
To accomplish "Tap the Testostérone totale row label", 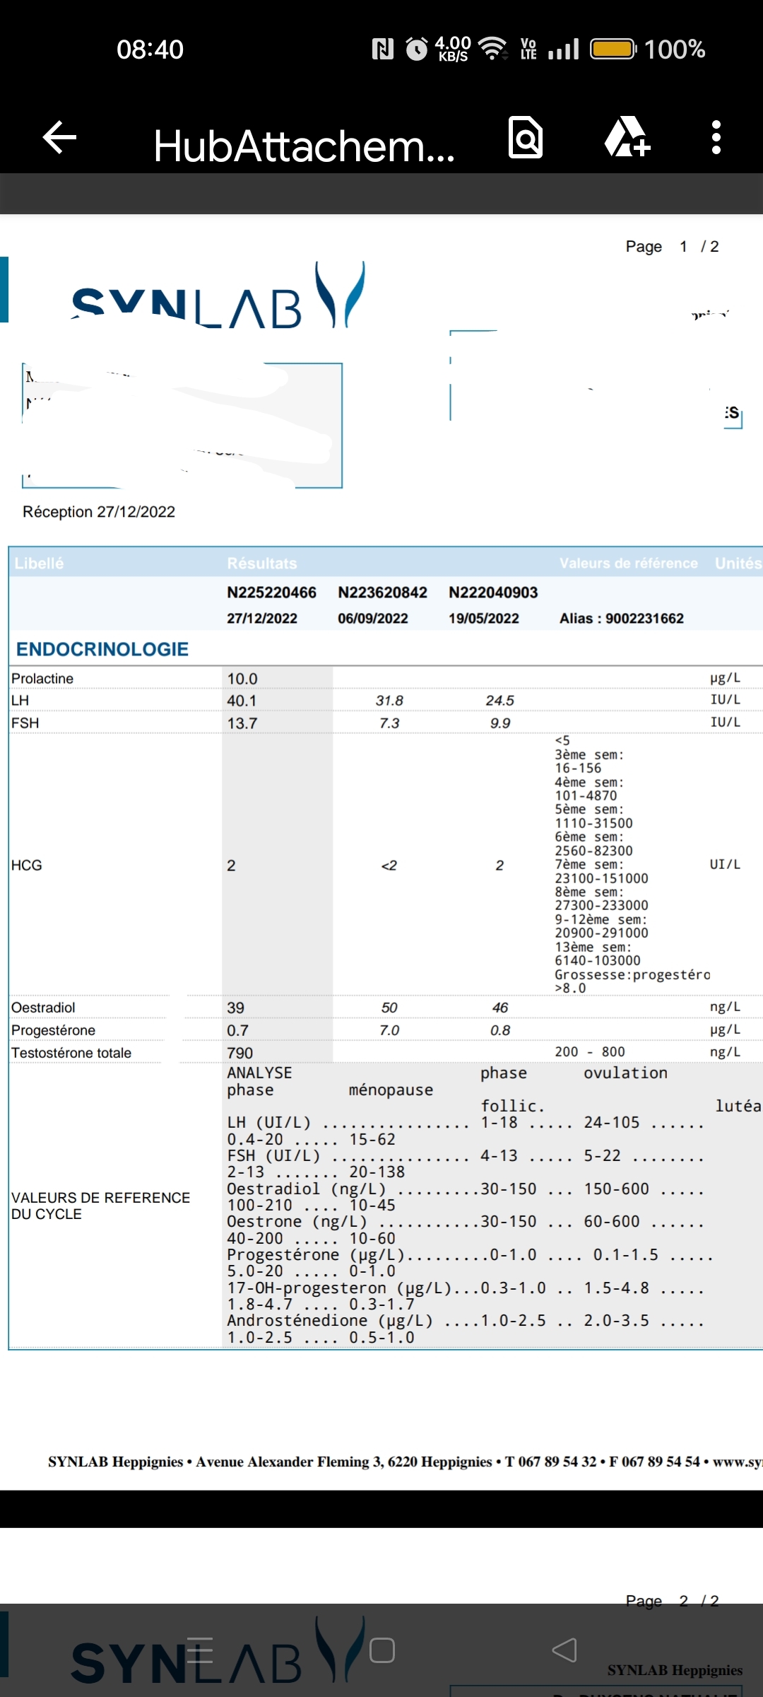I will point(71,1053).
